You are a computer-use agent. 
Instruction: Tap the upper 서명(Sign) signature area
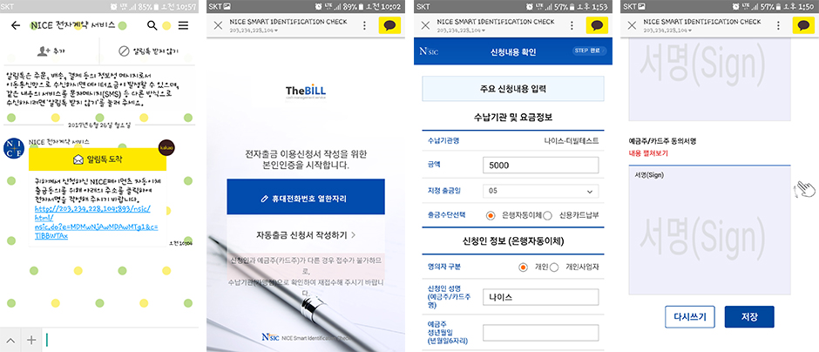pyautogui.click(x=710, y=79)
